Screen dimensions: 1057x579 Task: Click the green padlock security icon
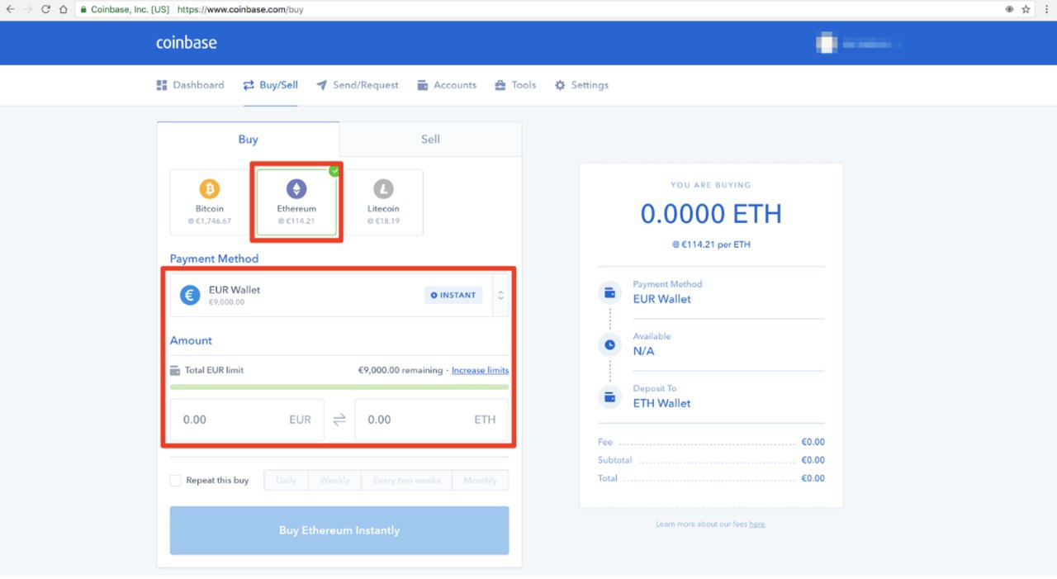click(83, 9)
